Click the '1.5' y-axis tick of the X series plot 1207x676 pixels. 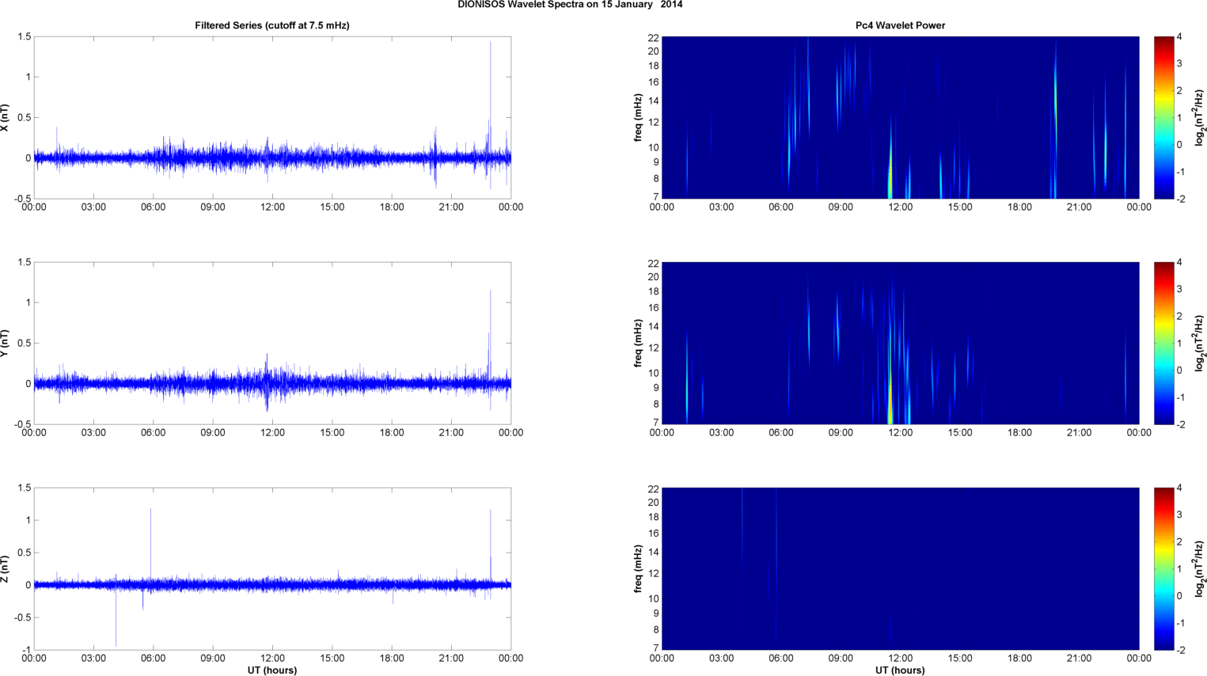coord(24,37)
